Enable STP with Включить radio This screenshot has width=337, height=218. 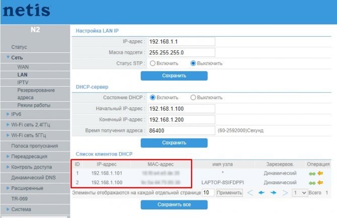[152, 63]
